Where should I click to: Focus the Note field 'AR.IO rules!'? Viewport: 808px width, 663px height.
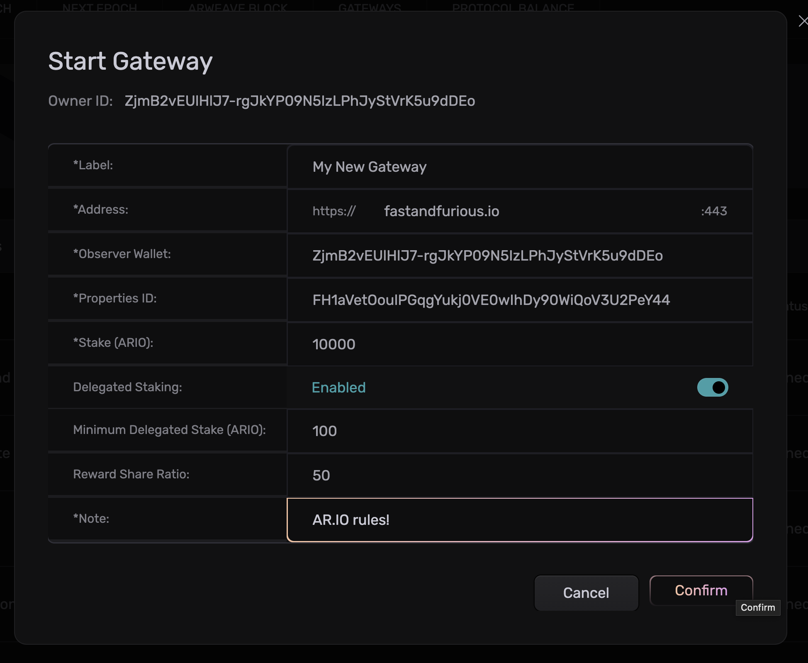point(518,520)
